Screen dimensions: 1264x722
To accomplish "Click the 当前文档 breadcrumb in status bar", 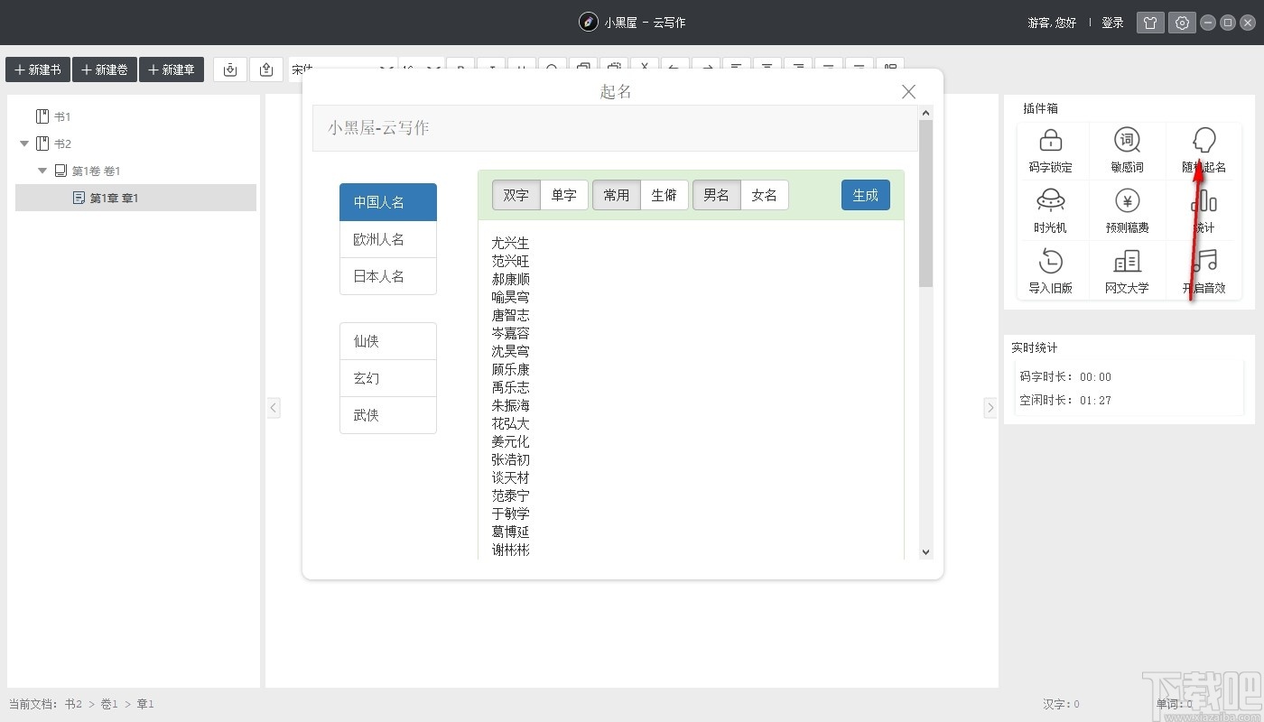I will [81, 704].
